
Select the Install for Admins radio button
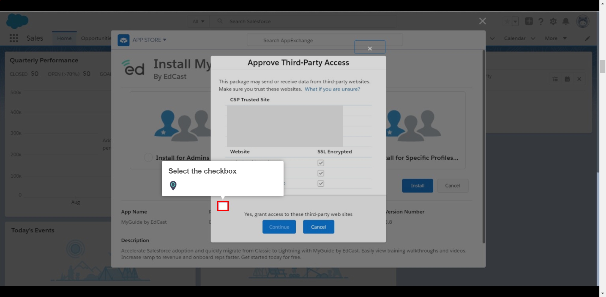point(148,157)
